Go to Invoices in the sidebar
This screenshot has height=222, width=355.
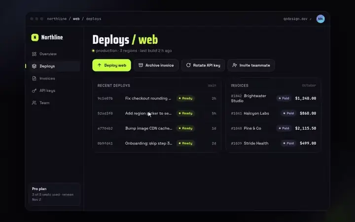[54, 78]
